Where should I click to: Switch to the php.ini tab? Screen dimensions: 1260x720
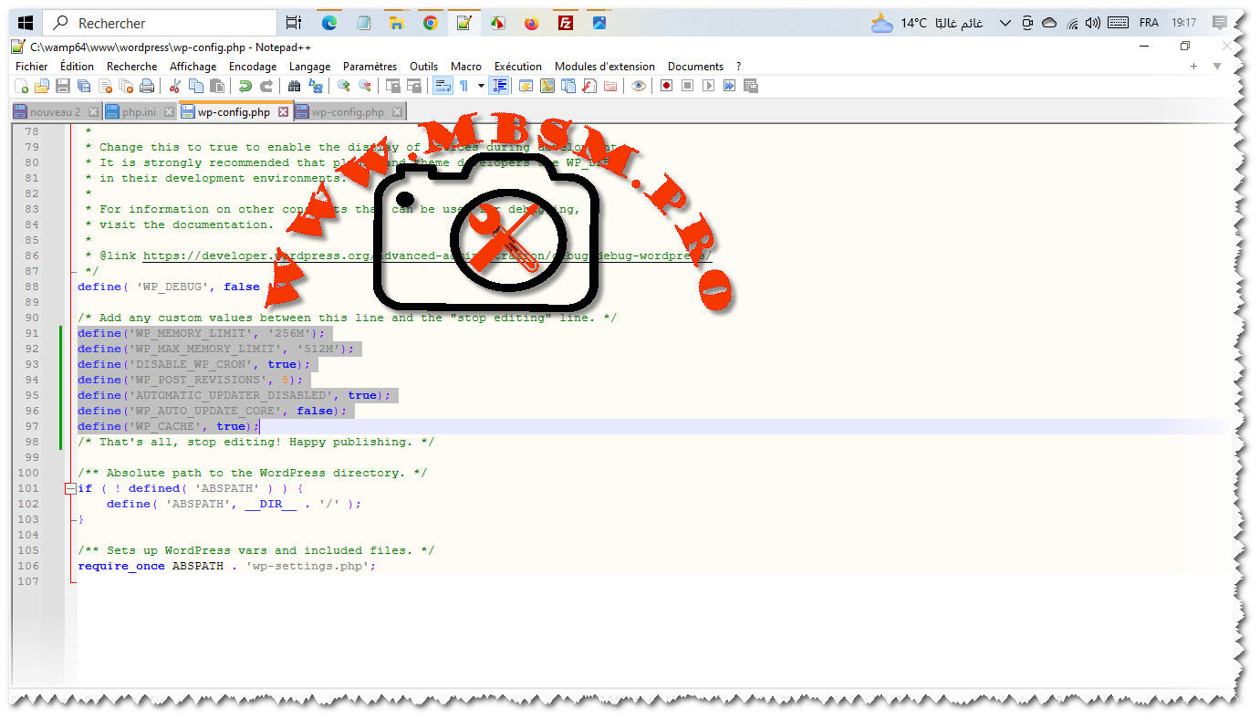point(139,112)
